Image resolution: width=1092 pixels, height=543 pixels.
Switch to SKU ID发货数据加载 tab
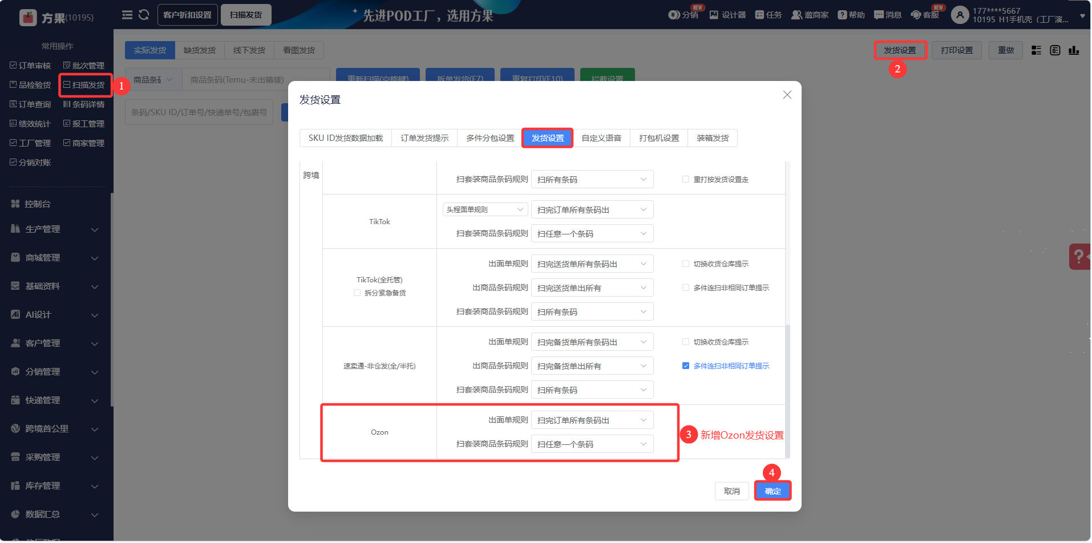point(346,138)
